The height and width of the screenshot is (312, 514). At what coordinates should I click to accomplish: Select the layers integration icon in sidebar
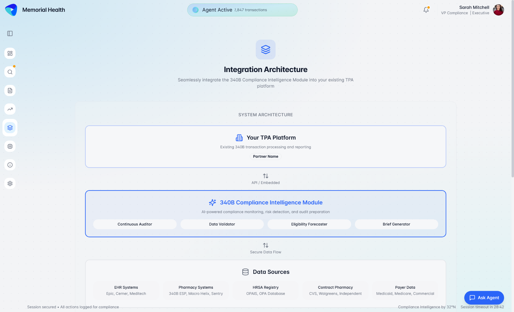pyautogui.click(x=10, y=128)
